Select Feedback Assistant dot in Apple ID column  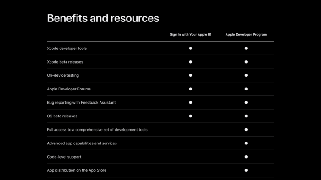point(191,102)
